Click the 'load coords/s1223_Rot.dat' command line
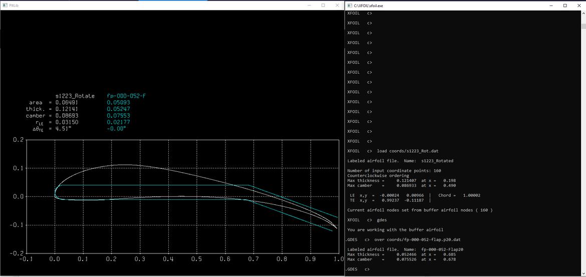The width and height of the screenshot is (586, 277). pyautogui.click(x=393, y=151)
